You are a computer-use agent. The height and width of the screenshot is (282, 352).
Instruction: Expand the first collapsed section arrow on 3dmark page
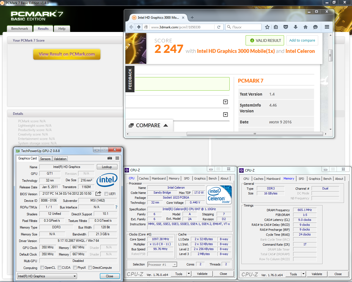tap(226, 102)
